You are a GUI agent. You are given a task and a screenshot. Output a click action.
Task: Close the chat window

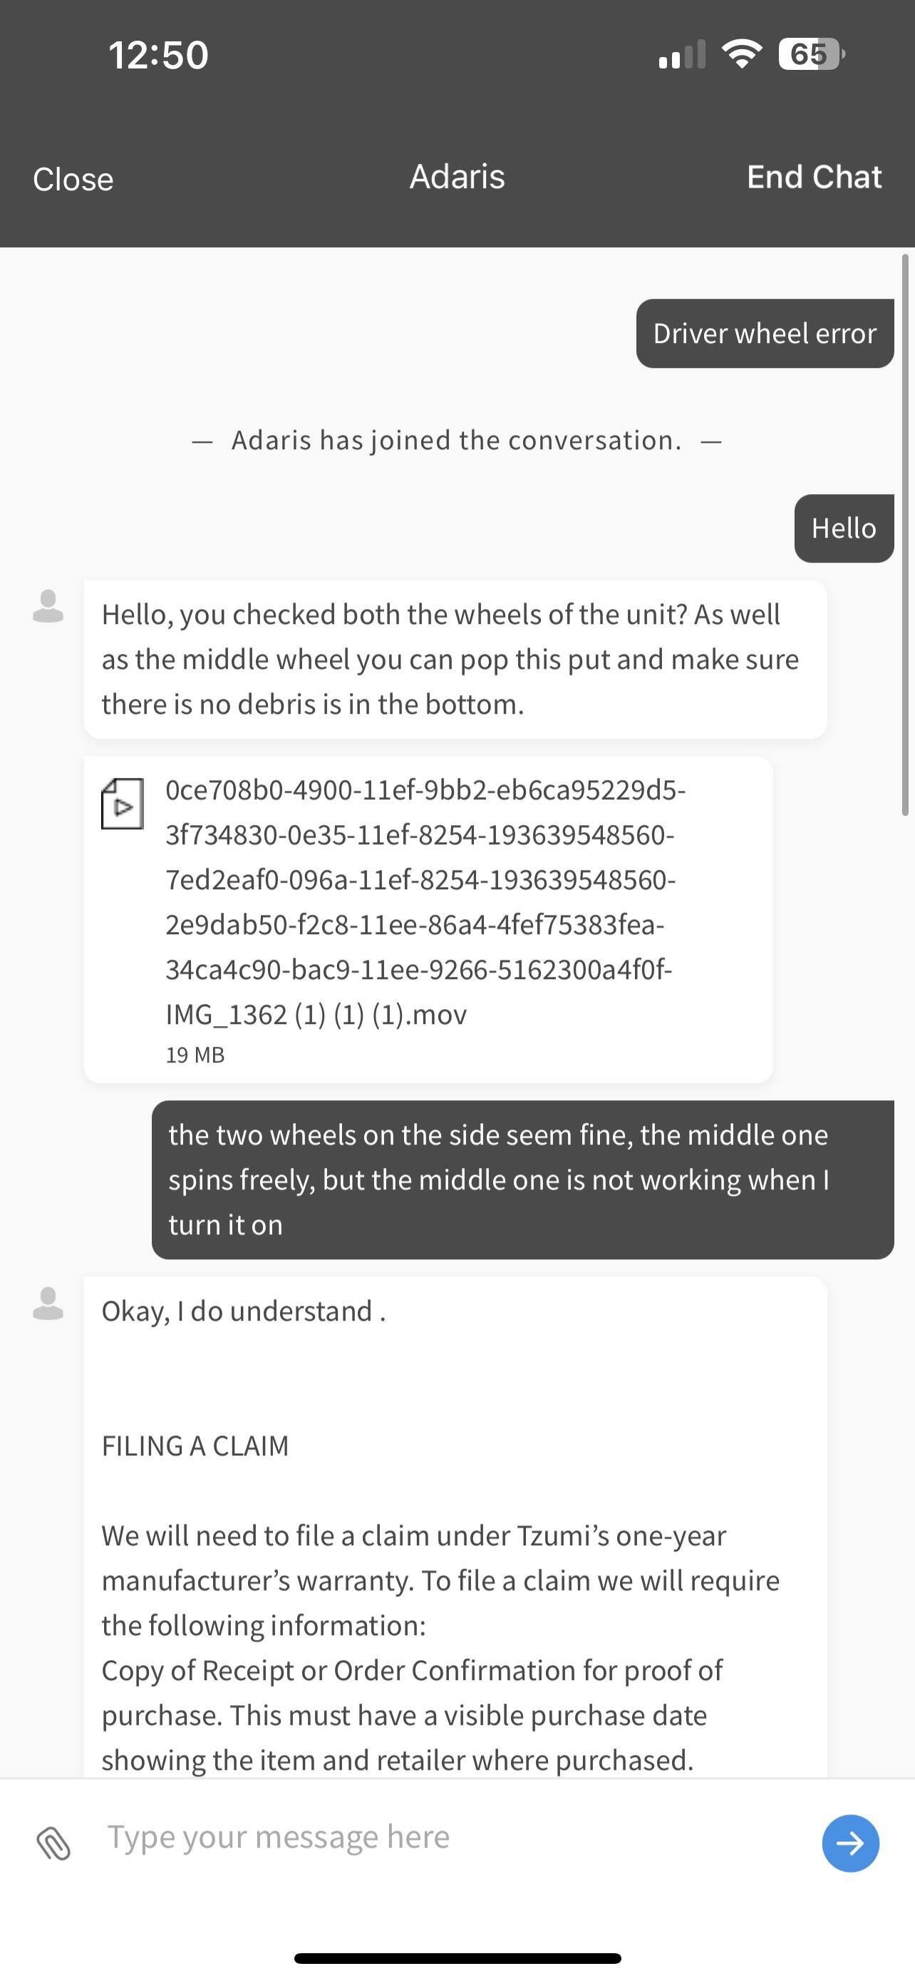point(73,179)
